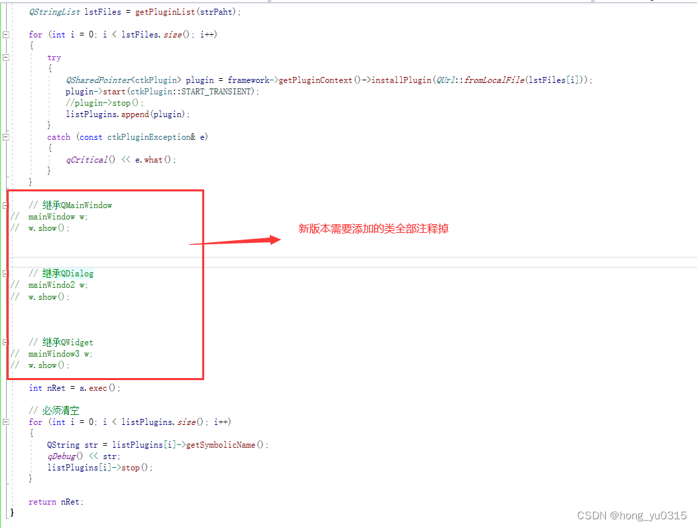Click listPlugins.append(plugin) line
The height and width of the screenshot is (528, 697).
click(x=128, y=114)
